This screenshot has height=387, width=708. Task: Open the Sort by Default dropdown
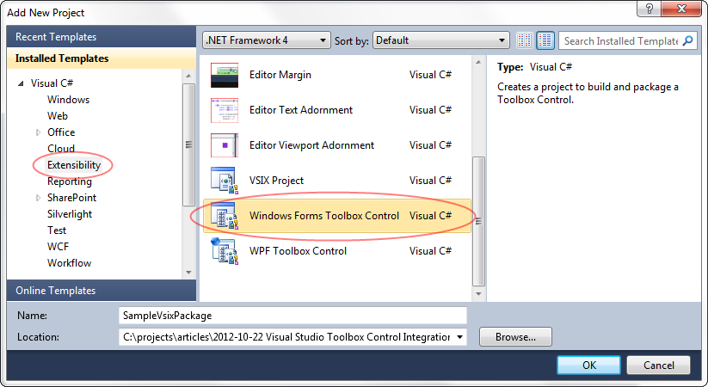tap(441, 40)
